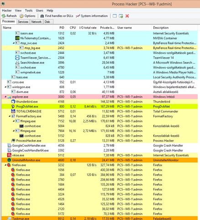Collapse the explorer.exe tree node
Image resolution: width=200 pixels, height=220 pixels.
pos(5,97)
